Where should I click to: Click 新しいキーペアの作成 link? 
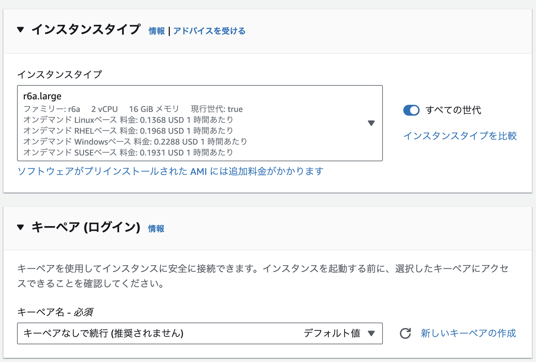click(468, 333)
